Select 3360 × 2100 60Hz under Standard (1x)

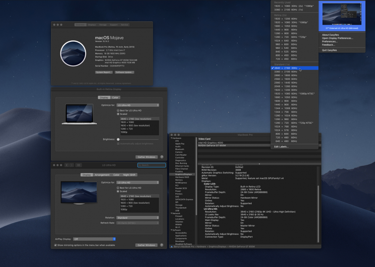pos(294,72)
